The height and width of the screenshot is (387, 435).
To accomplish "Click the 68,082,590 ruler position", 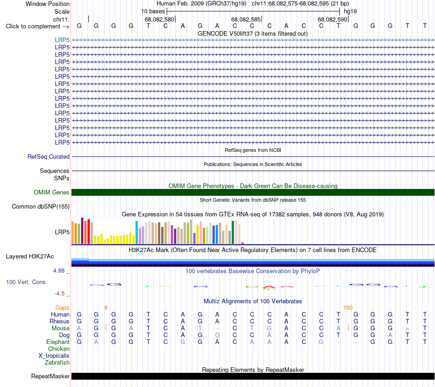I will 332,19.
